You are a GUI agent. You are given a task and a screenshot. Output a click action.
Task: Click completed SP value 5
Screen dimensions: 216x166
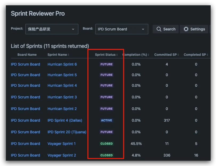196,144
